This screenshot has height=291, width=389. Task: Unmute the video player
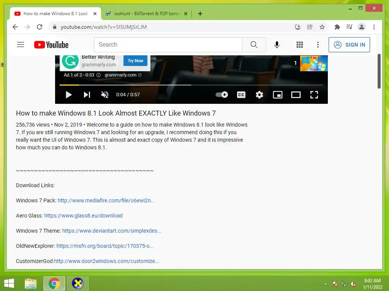105,95
